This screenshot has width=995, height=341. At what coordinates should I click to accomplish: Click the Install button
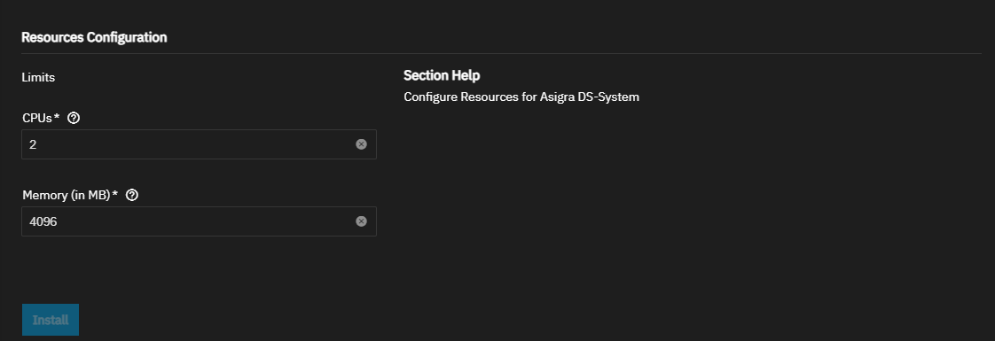[51, 320]
